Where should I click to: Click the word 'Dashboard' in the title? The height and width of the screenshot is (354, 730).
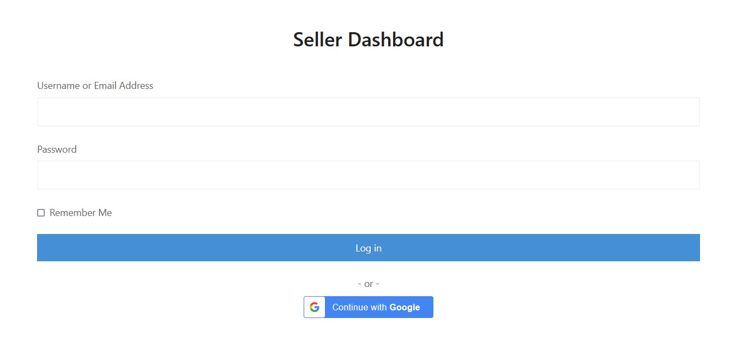coord(396,40)
